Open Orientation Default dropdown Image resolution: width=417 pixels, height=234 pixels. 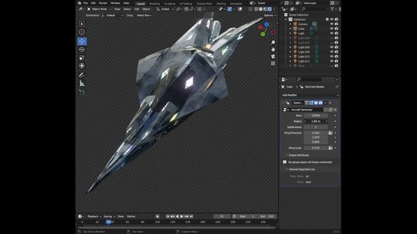tap(113, 16)
